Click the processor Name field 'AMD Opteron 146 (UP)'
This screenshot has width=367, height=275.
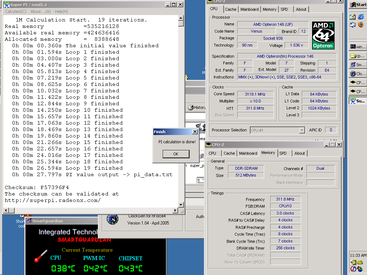point(273,24)
